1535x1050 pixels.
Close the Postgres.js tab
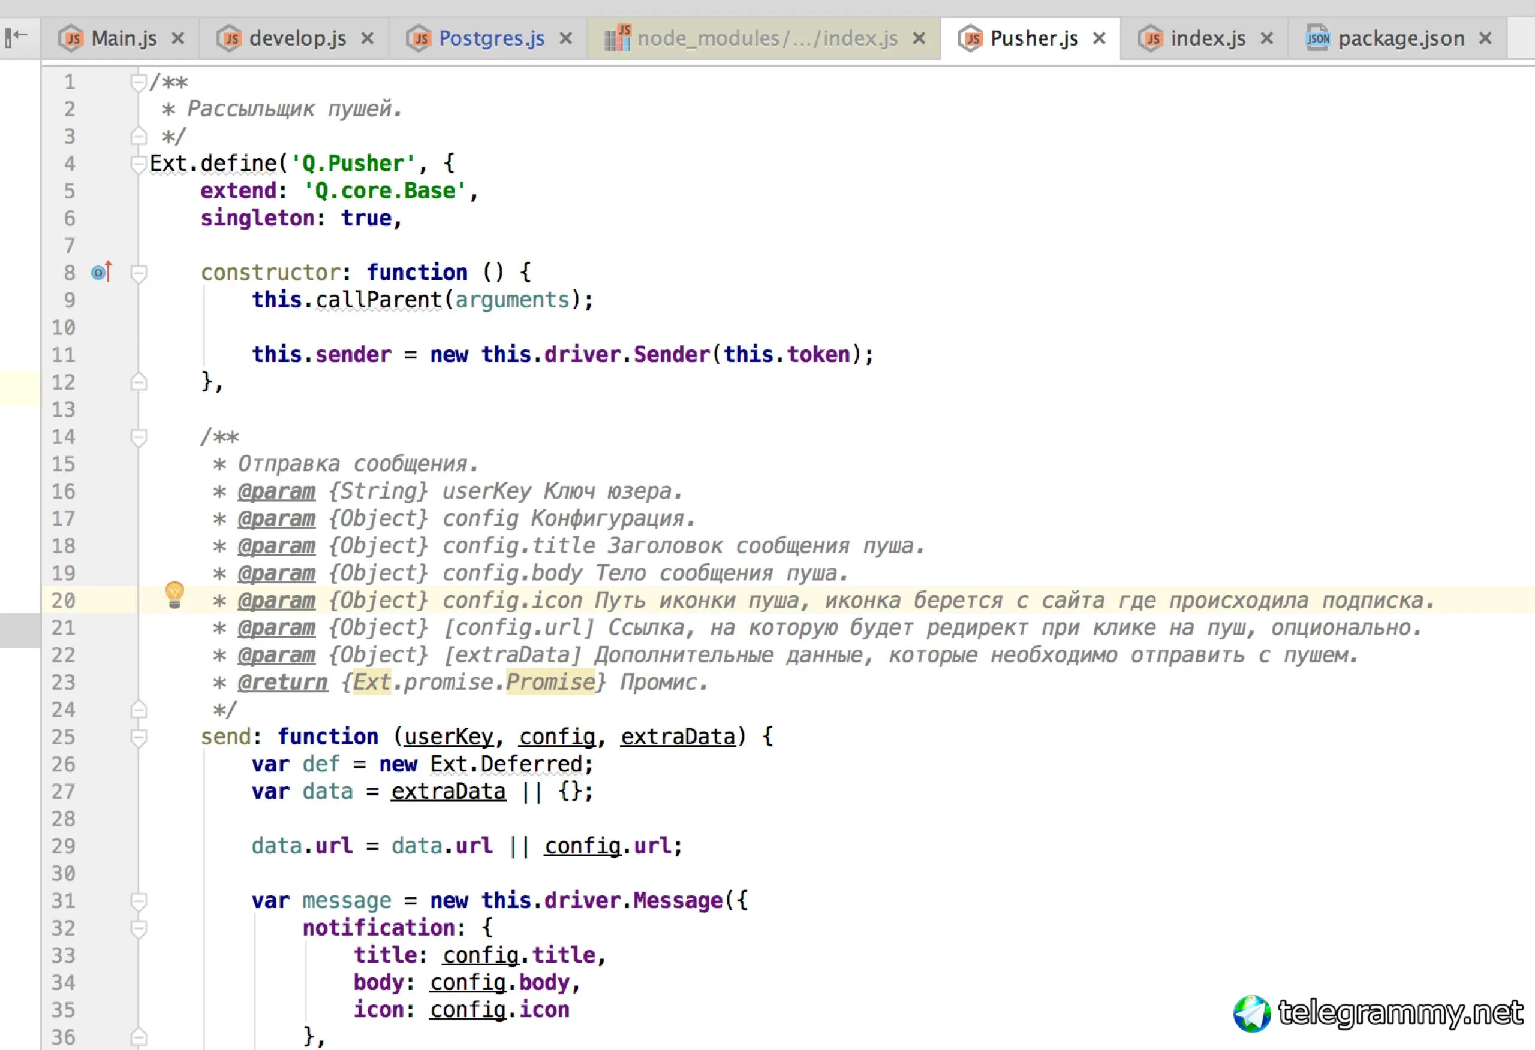565,38
